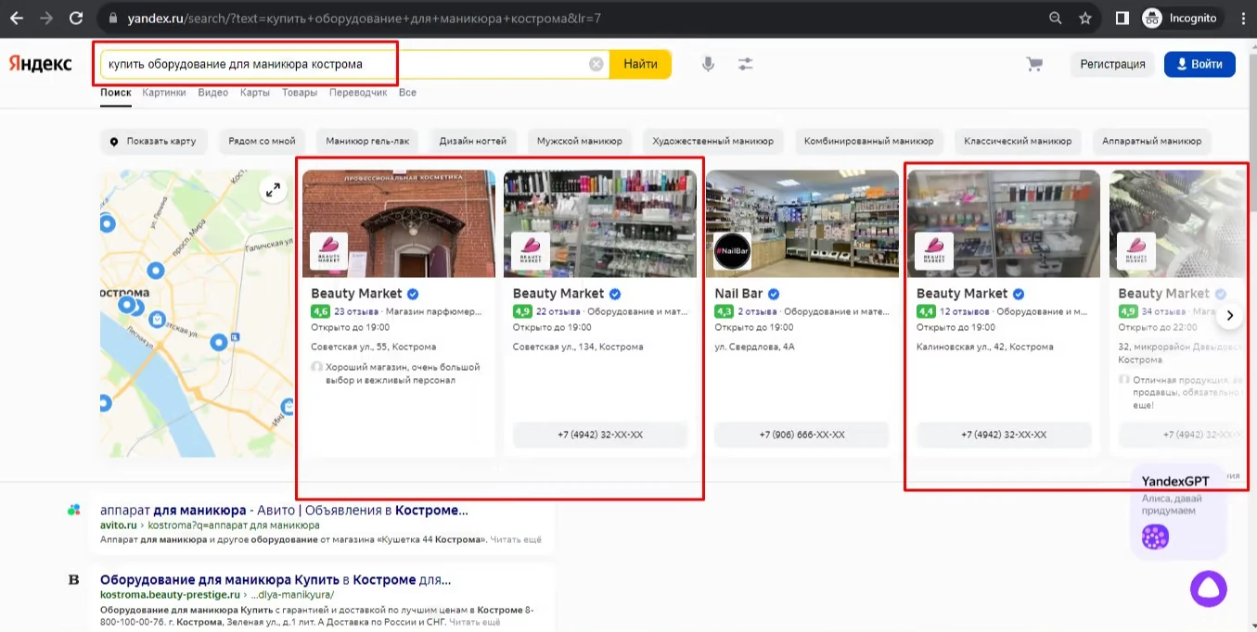Viewport: 1257px width, 632px height.
Task: Open the Avito "аппарат для маникюра" result
Action: pos(284,511)
